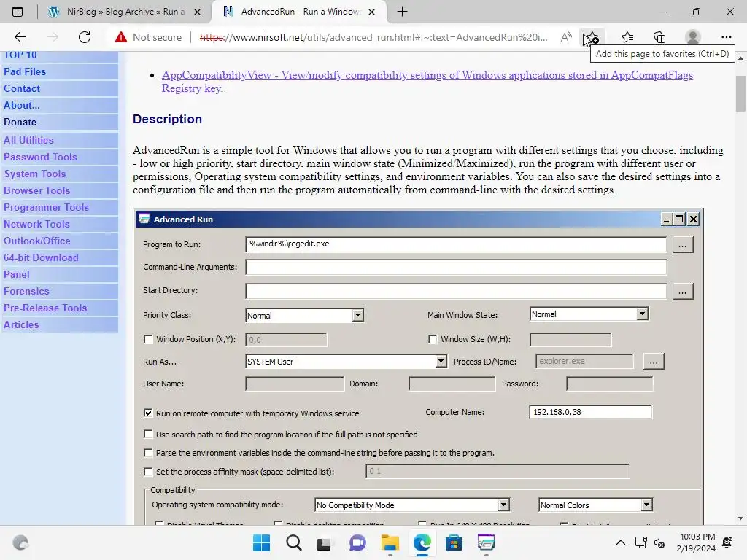The width and height of the screenshot is (747, 560).
Task: Open the Collections icon
Action: pyautogui.click(x=659, y=37)
